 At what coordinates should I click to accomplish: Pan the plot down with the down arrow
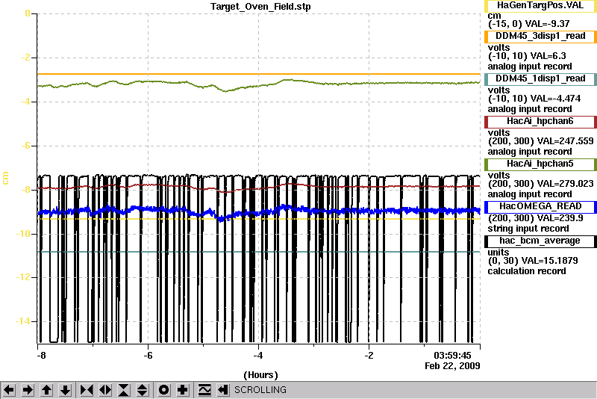pos(65,390)
